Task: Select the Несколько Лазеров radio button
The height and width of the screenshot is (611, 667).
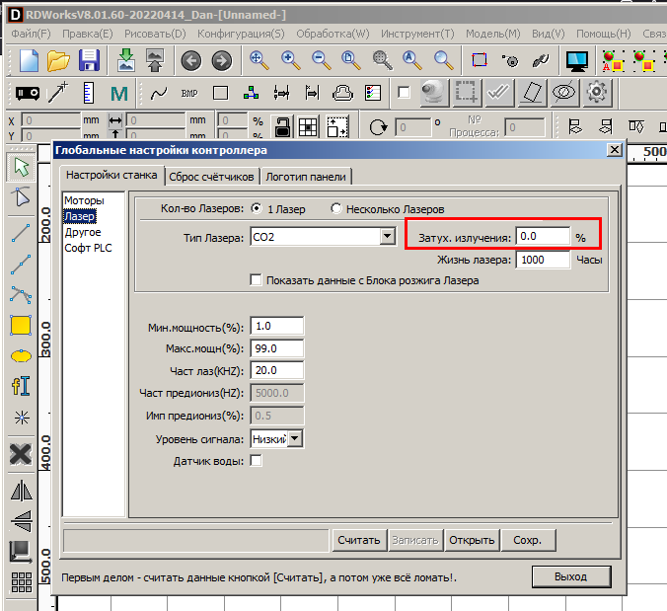Action: tap(336, 208)
